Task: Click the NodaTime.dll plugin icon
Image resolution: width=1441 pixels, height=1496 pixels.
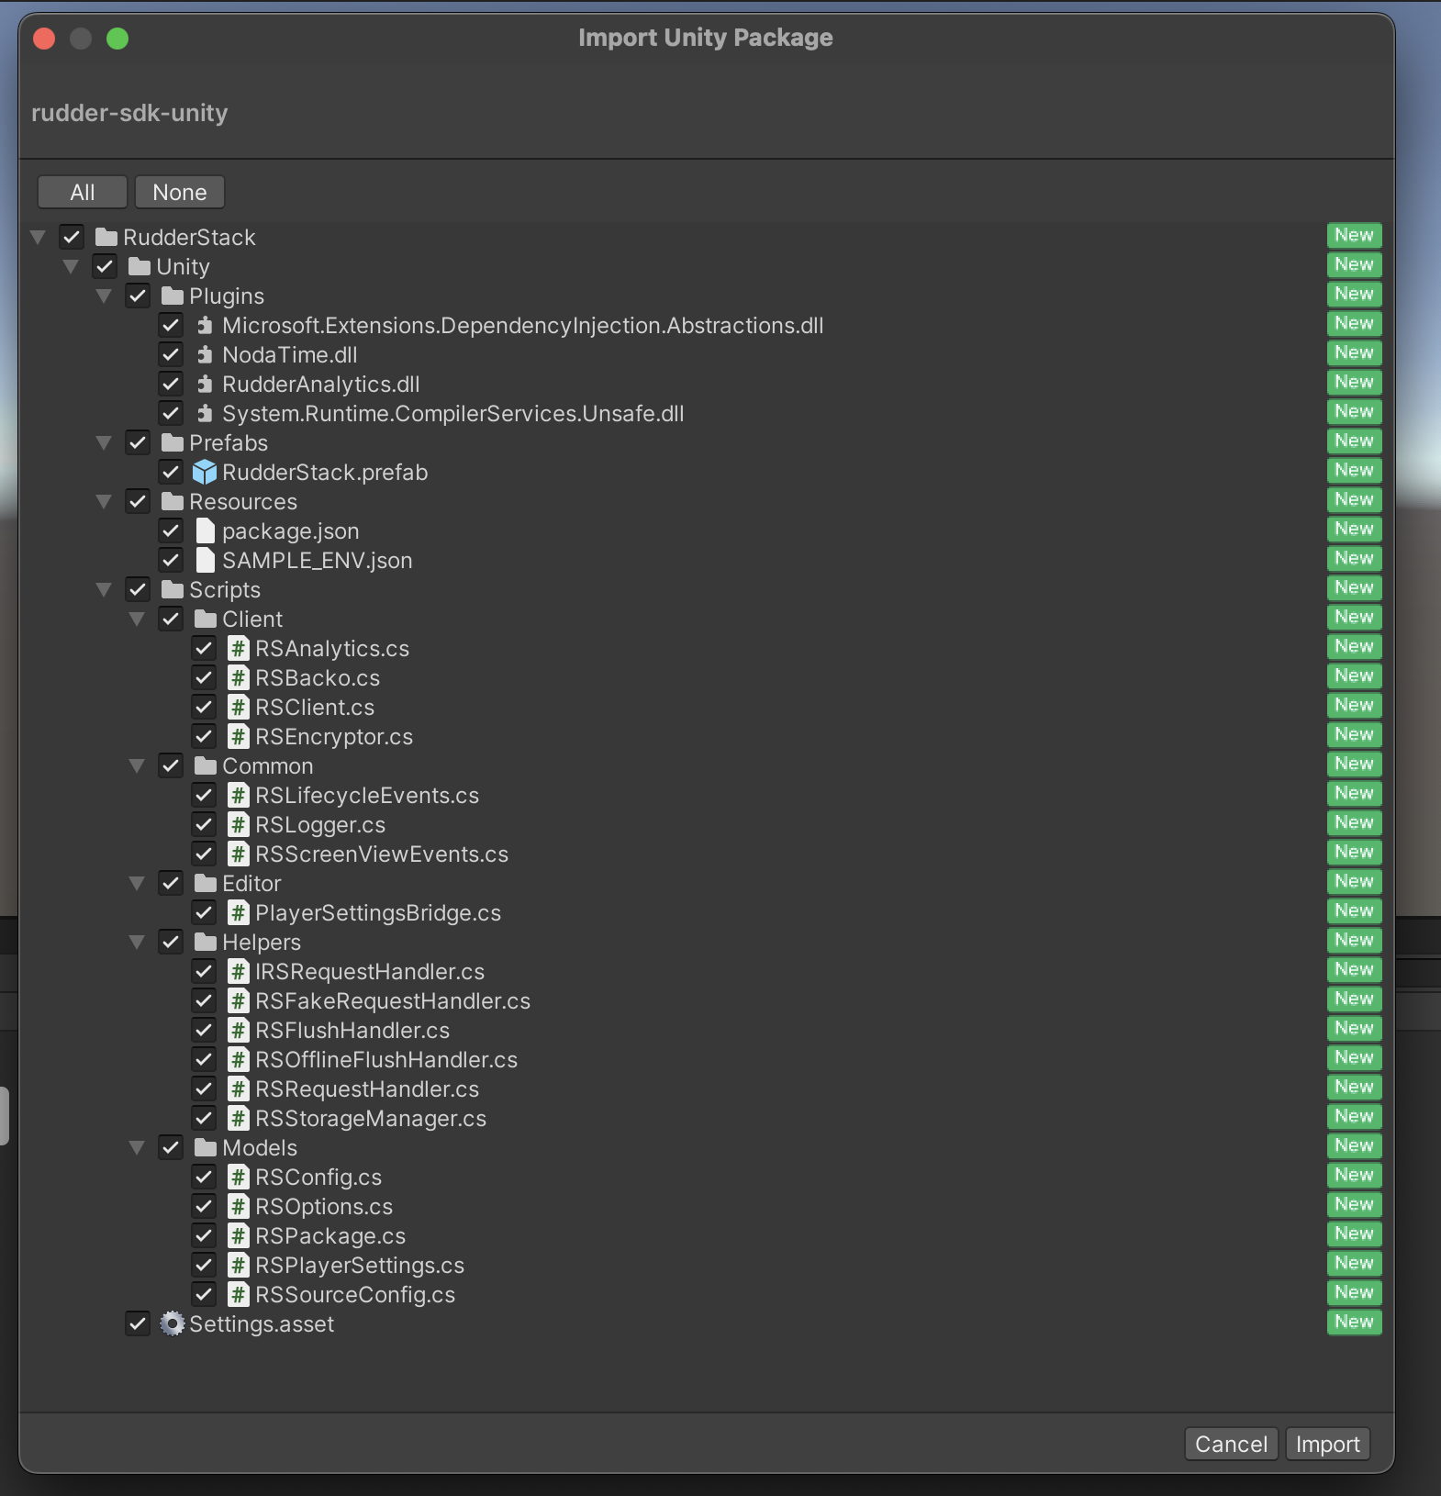Action: (205, 355)
